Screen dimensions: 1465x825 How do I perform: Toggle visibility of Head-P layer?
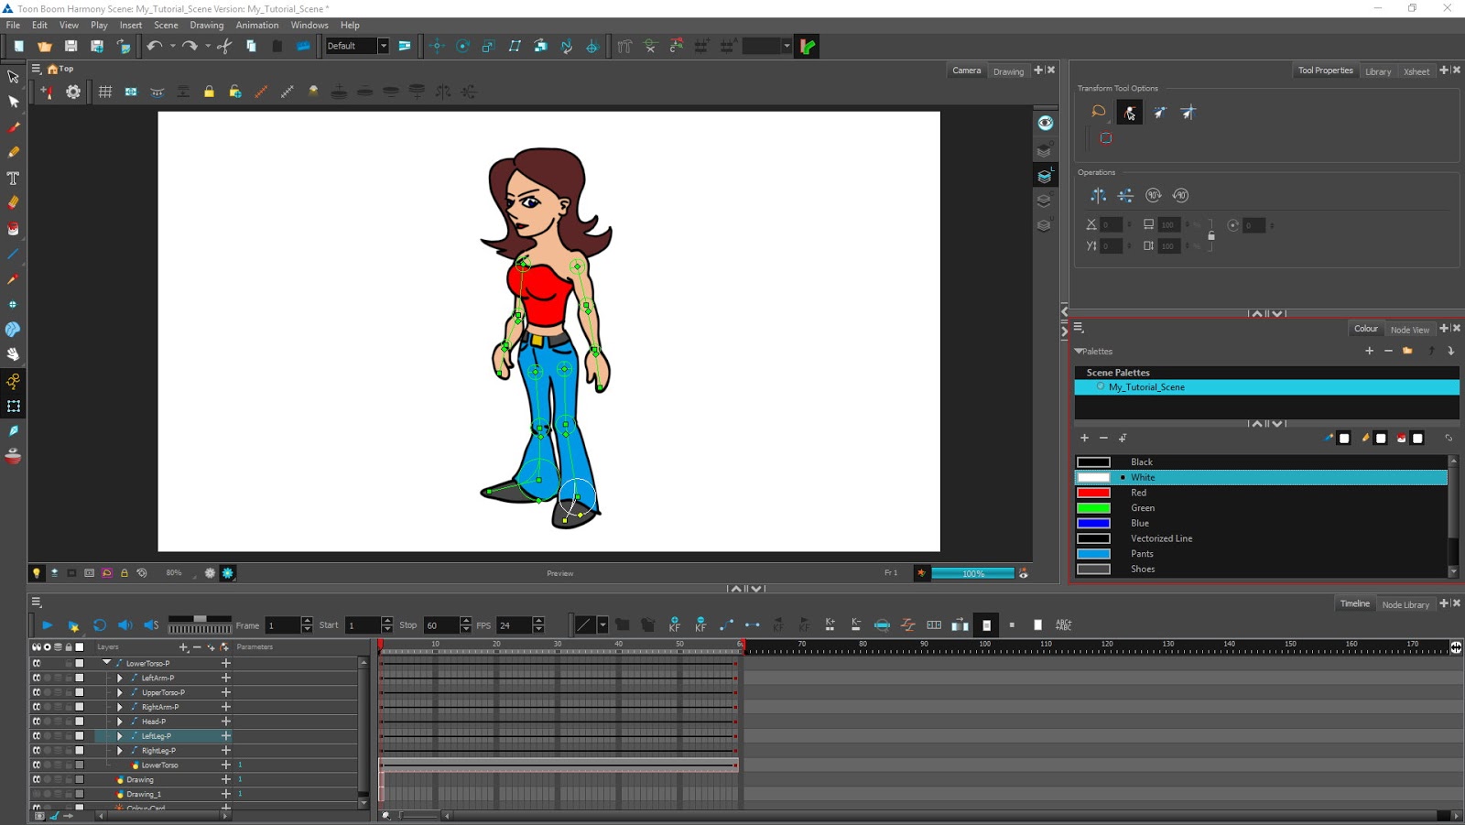click(37, 722)
